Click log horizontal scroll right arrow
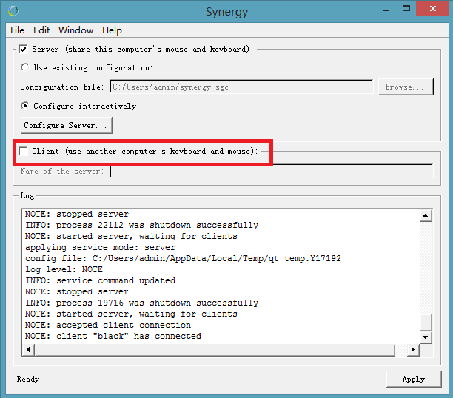 click(413, 350)
